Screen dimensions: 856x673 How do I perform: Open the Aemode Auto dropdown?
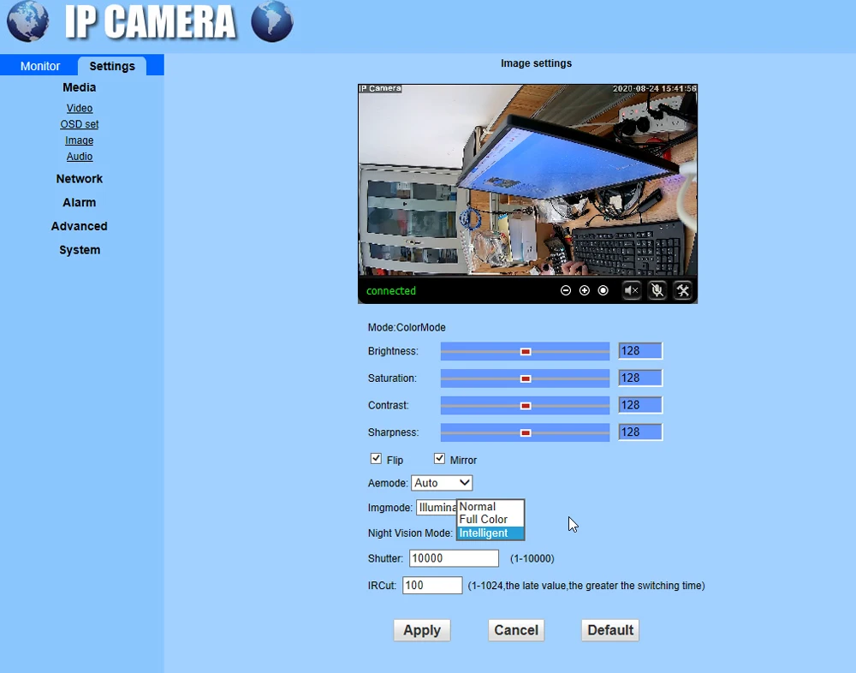[x=442, y=483]
